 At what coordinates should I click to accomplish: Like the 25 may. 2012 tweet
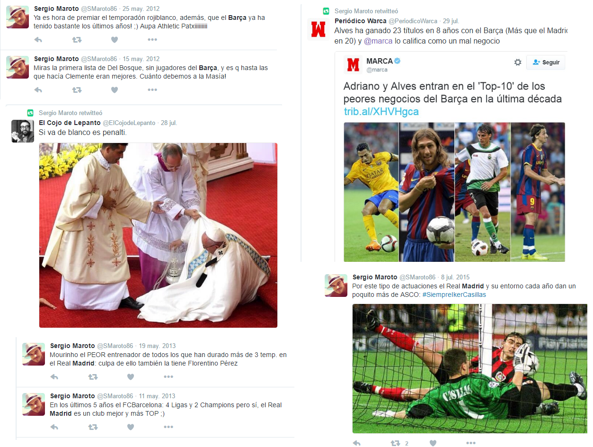point(115,40)
